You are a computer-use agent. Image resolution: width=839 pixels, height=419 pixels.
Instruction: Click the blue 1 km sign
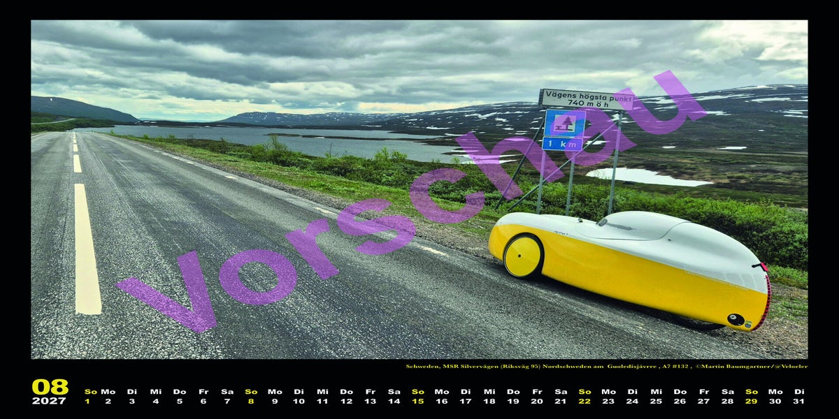pyautogui.click(x=562, y=144)
